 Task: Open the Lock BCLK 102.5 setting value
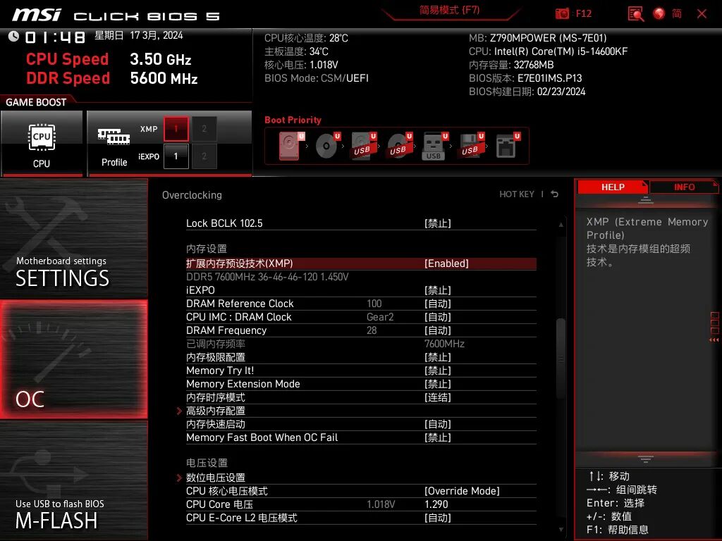(437, 223)
